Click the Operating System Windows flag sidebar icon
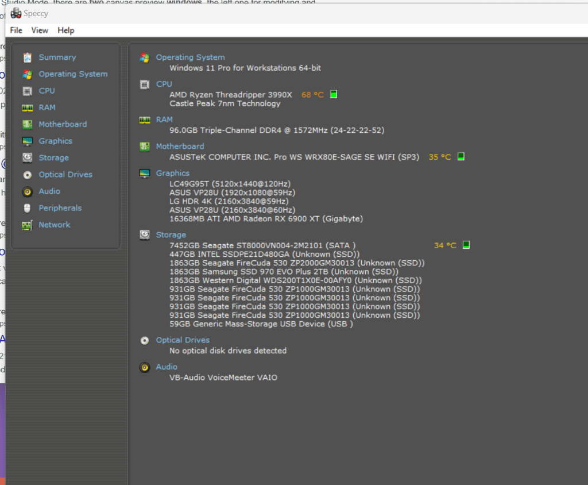Viewport: 588px width, 485px height. point(28,74)
